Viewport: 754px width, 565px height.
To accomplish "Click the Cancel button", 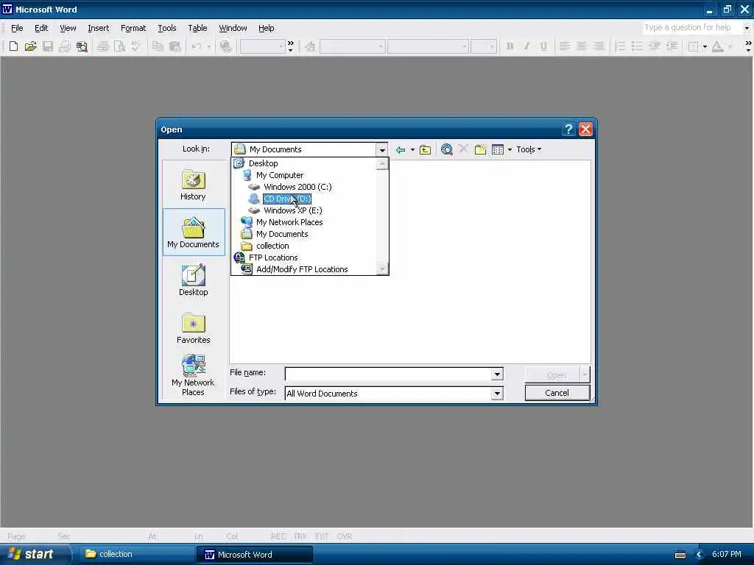I will pyautogui.click(x=557, y=393).
